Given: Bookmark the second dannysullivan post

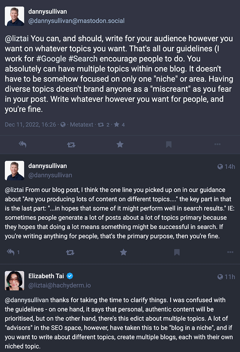Looking at the screenshot, I should pos(177,252).
